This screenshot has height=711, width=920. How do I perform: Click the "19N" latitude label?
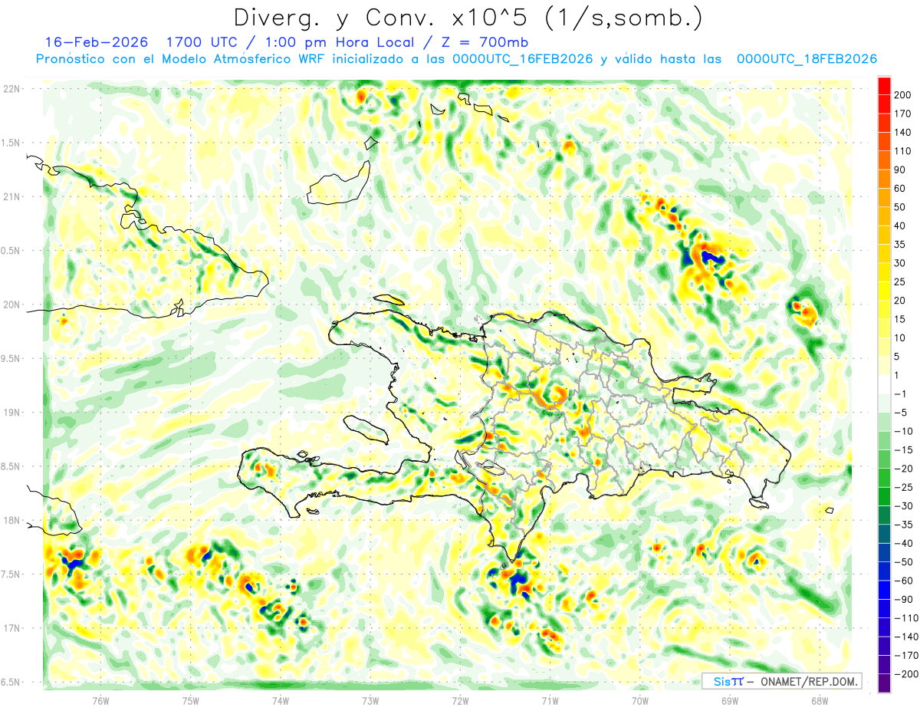tap(11, 413)
